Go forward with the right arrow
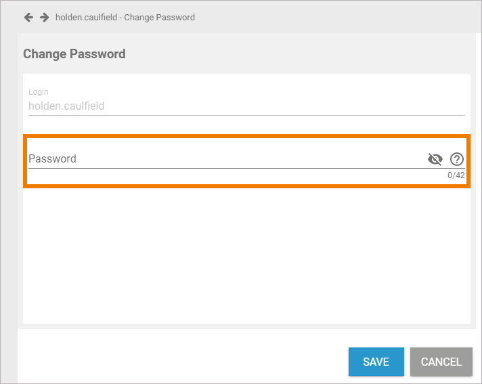Screen dimensions: 482x384 (x=44, y=17)
